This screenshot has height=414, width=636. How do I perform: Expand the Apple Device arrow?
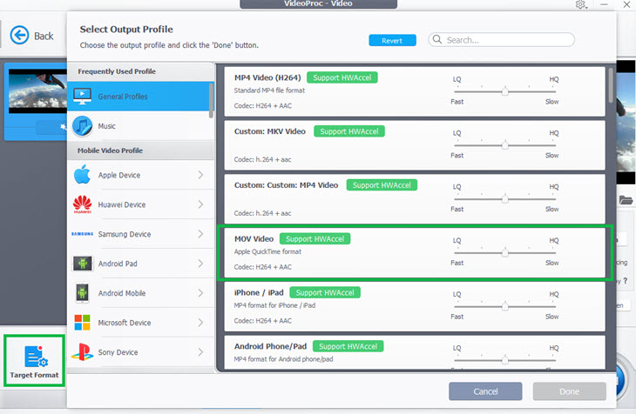pos(200,176)
